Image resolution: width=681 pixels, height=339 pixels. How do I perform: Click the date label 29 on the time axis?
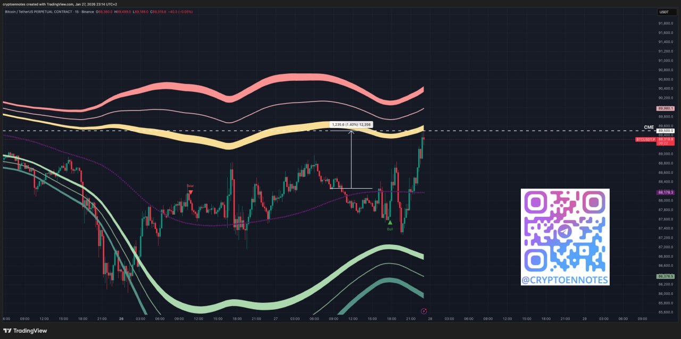pyautogui.click(x=584, y=319)
